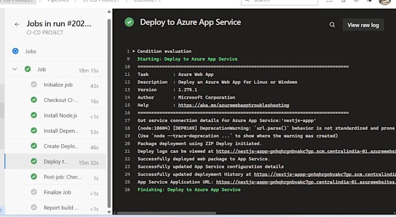Open the Initialize job step
Image resolution: width=396 pixels, height=217 pixels.
[x=55, y=85]
